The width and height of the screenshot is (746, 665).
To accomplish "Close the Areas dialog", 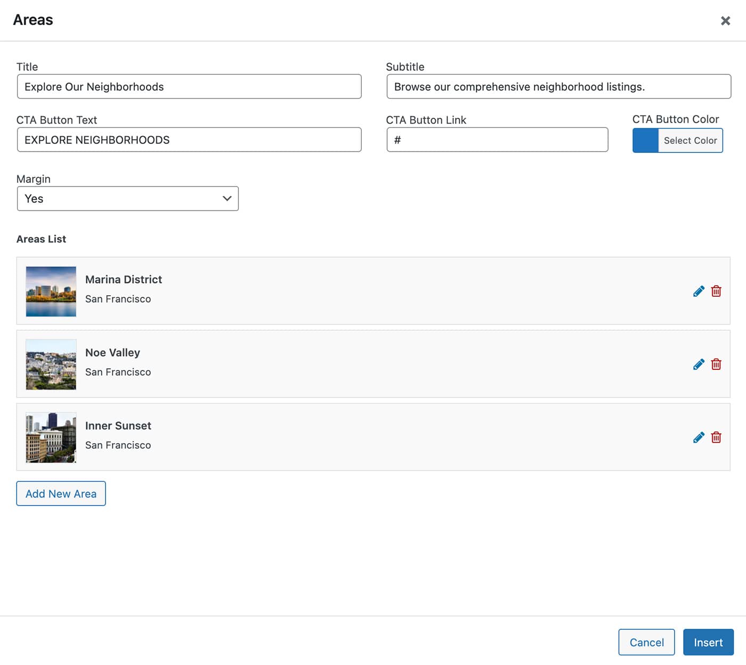I will [725, 21].
